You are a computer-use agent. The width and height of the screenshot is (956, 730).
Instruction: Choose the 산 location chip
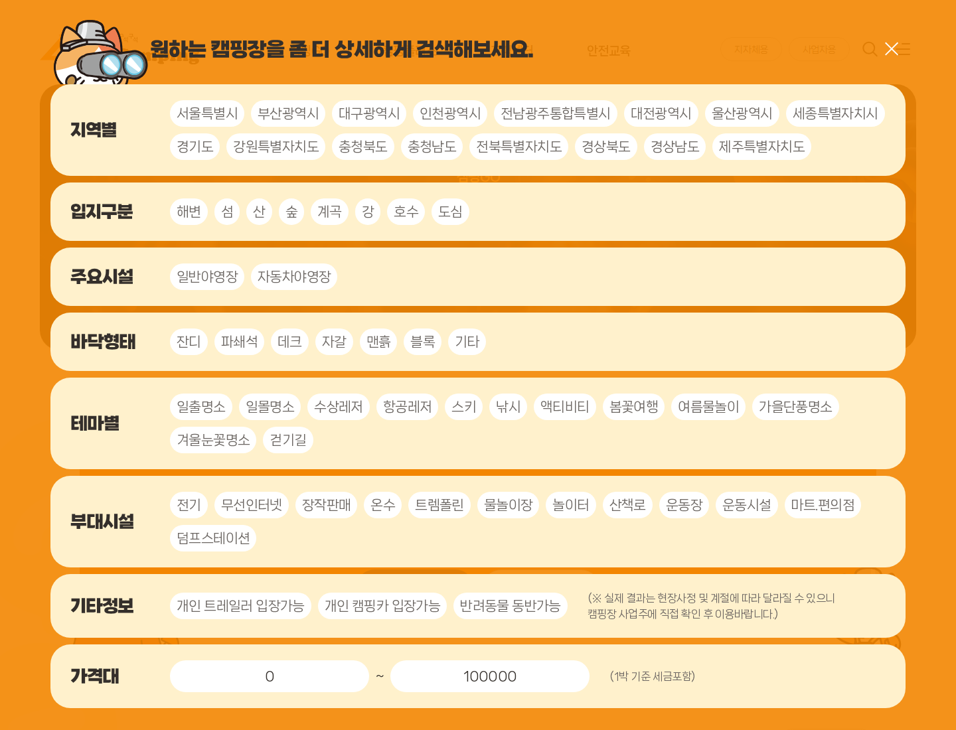click(260, 212)
